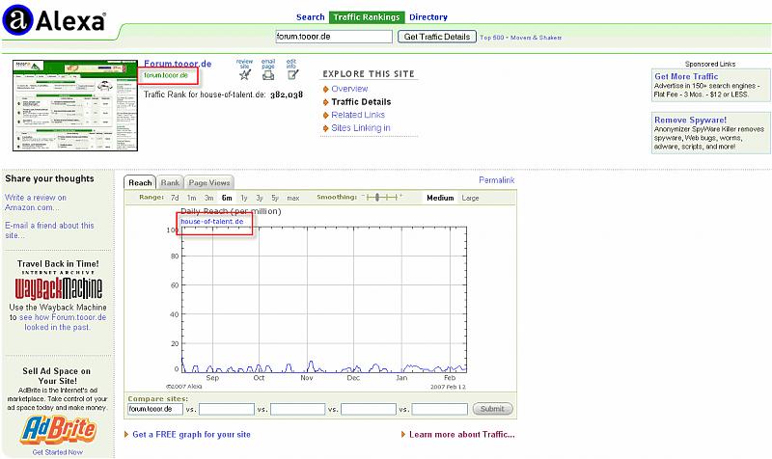Open the Forum.tooor.de site thumbnail
772x459 pixels.
tap(75, 105)
